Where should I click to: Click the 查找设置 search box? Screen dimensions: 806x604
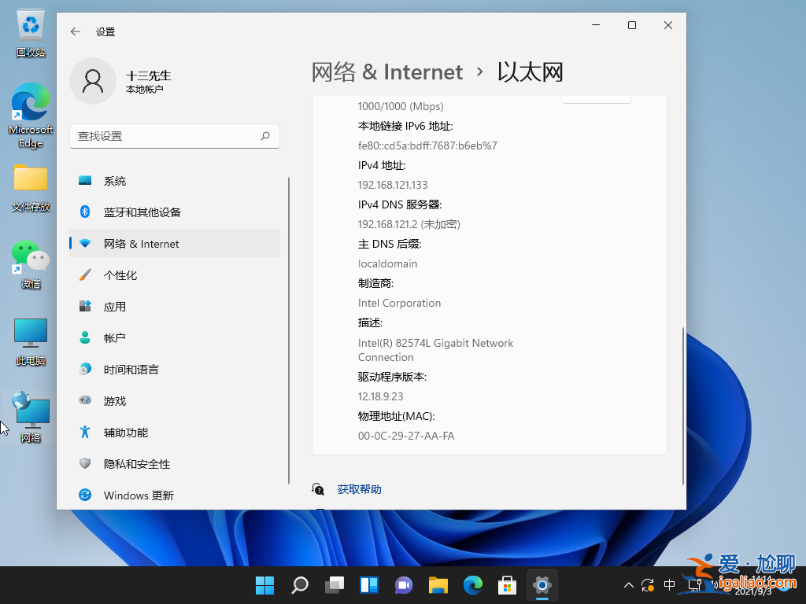click(174, 136)
